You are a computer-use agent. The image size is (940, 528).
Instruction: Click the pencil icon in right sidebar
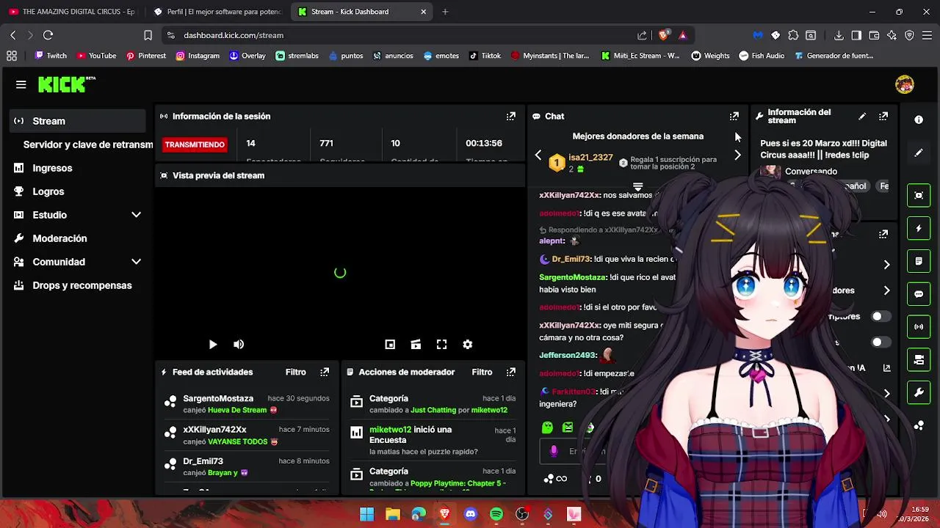[x=919, y=153]
